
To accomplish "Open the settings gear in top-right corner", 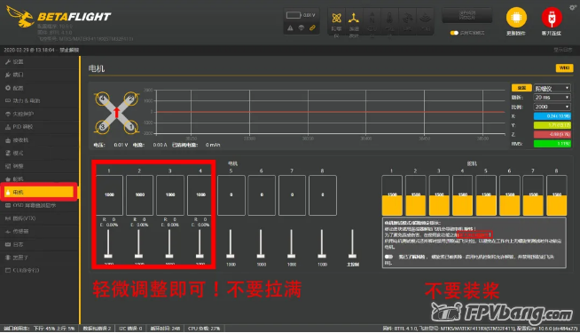I will pos(573,7).
